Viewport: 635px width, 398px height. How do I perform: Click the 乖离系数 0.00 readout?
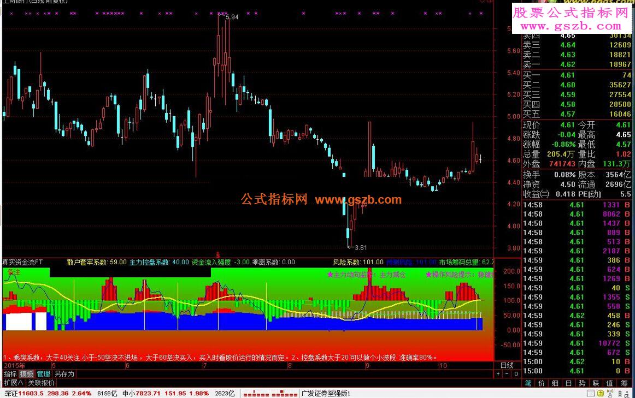[274, 262]
